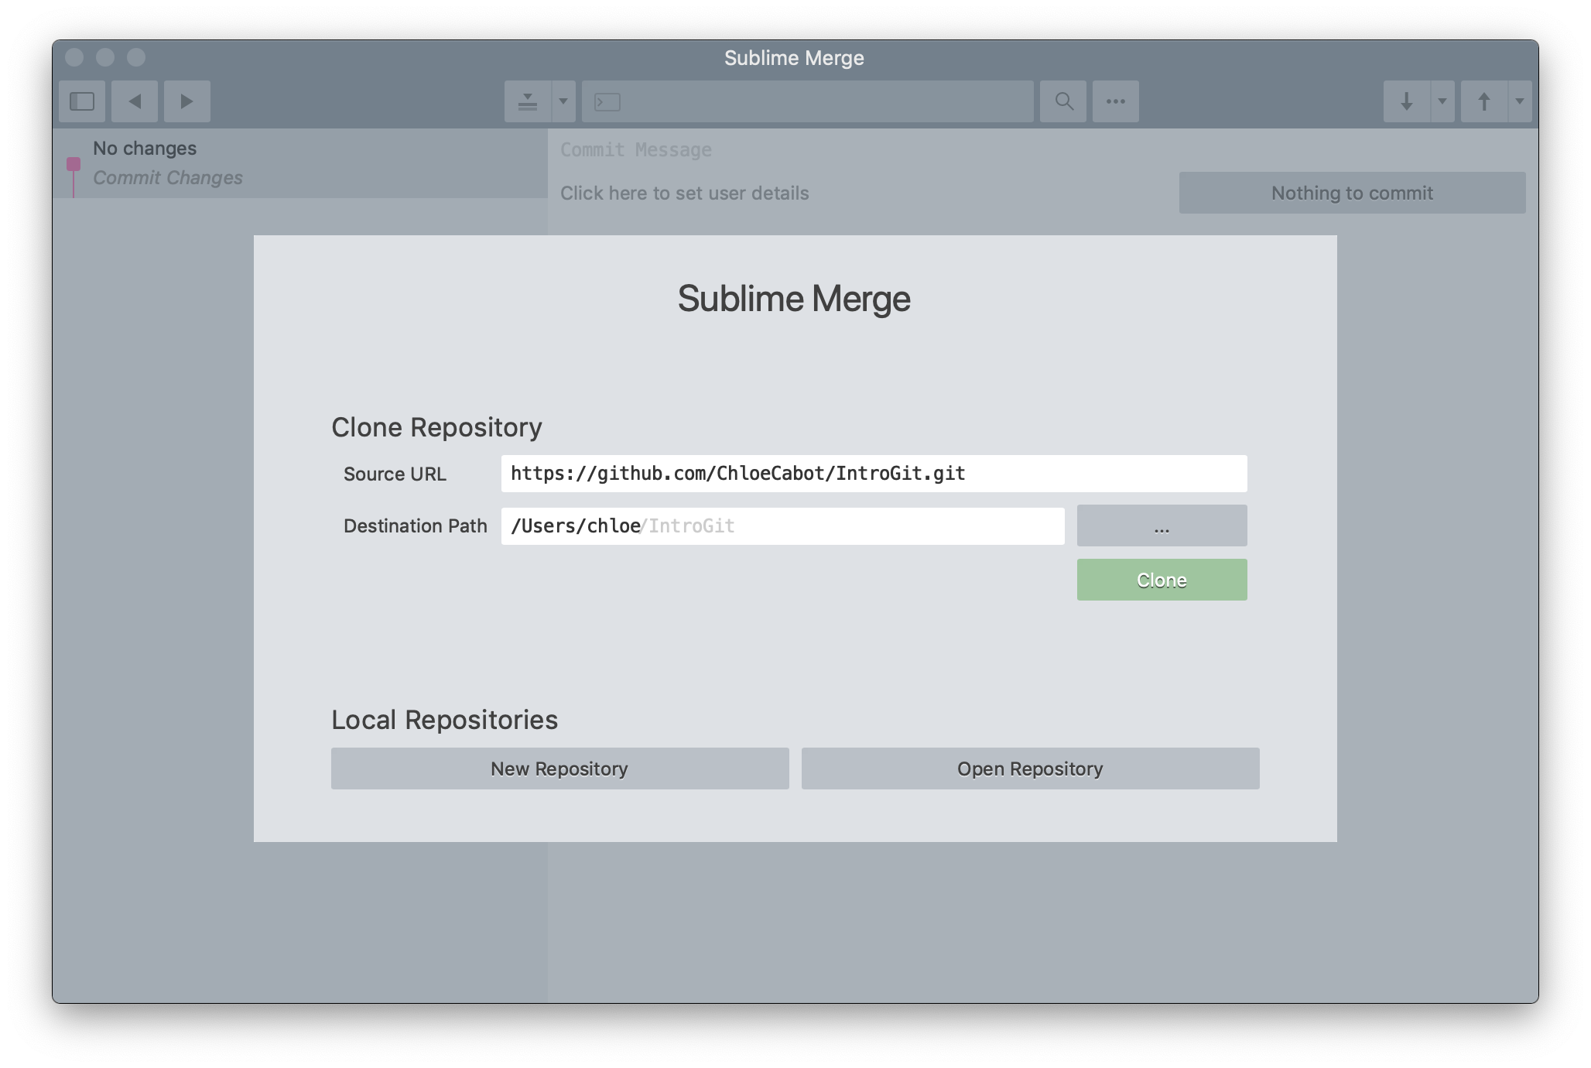Open the more options ellipsis icon
The height and width of the screenshot is (1068, 1591).
[x=1115, y=101]
